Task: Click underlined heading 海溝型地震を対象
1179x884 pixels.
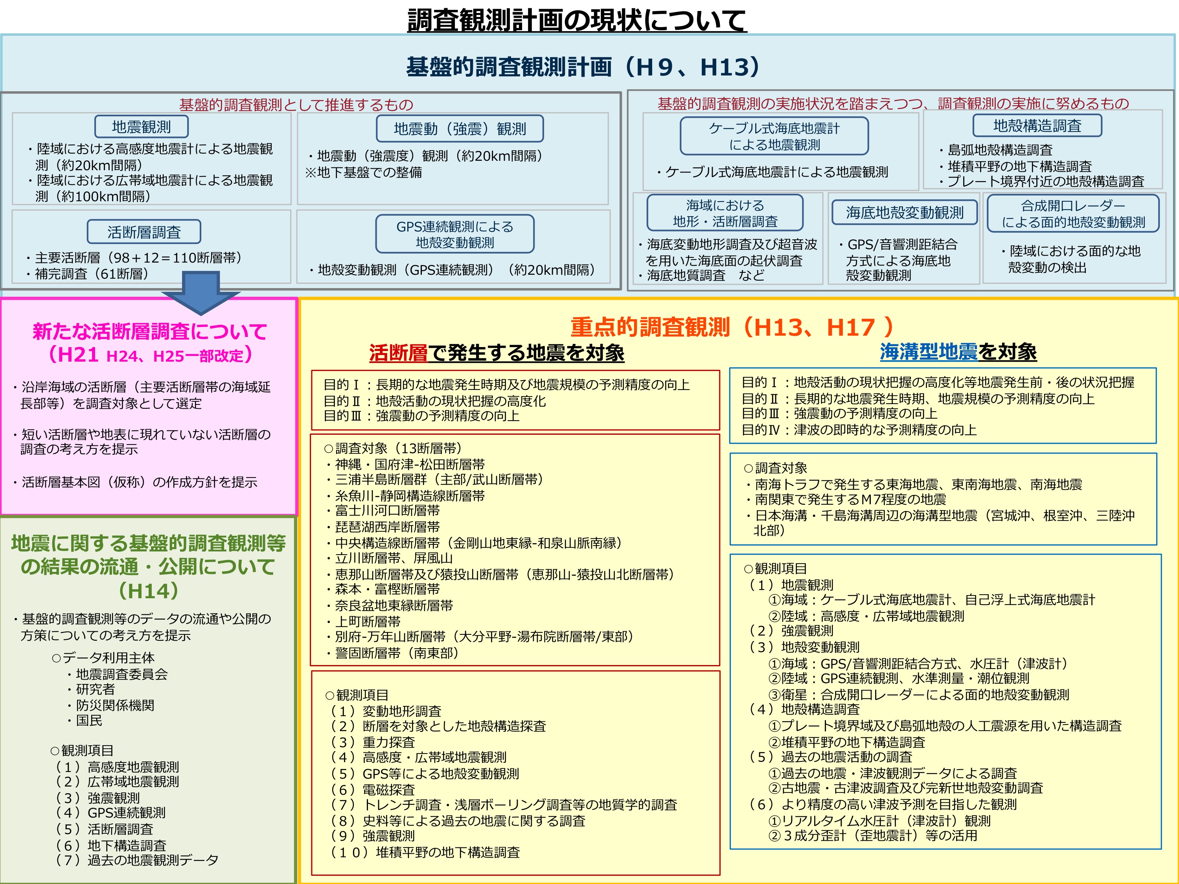Action: (x=958, y=352)
